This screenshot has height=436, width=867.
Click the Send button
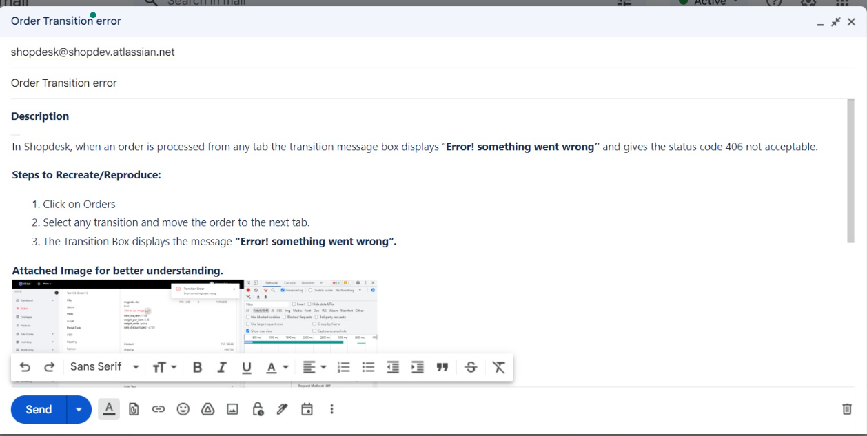tap(39, 409)
